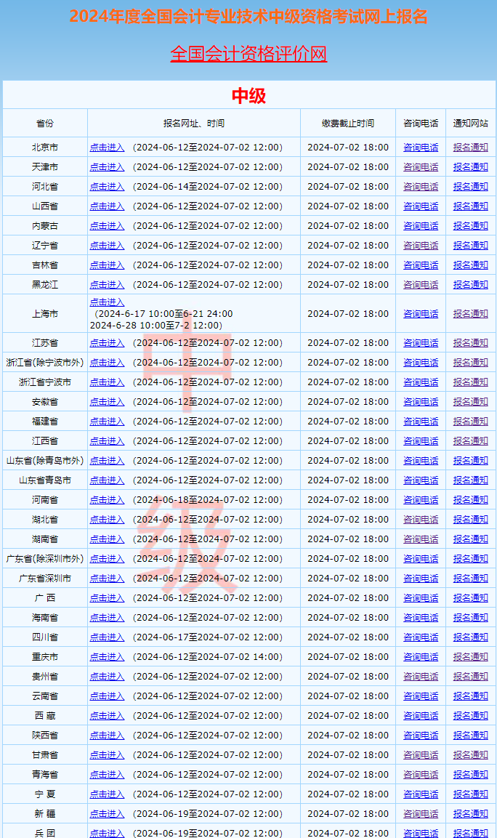
Task: Open 报名通知 for 山东省(除青岛市外)
Action: coord(470,461)
